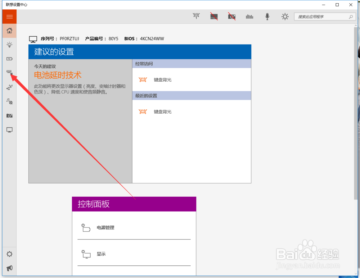Go to the Home page icon
Image resolution: width=360 pixels, height=278 pixels.
tap(9, 31)
